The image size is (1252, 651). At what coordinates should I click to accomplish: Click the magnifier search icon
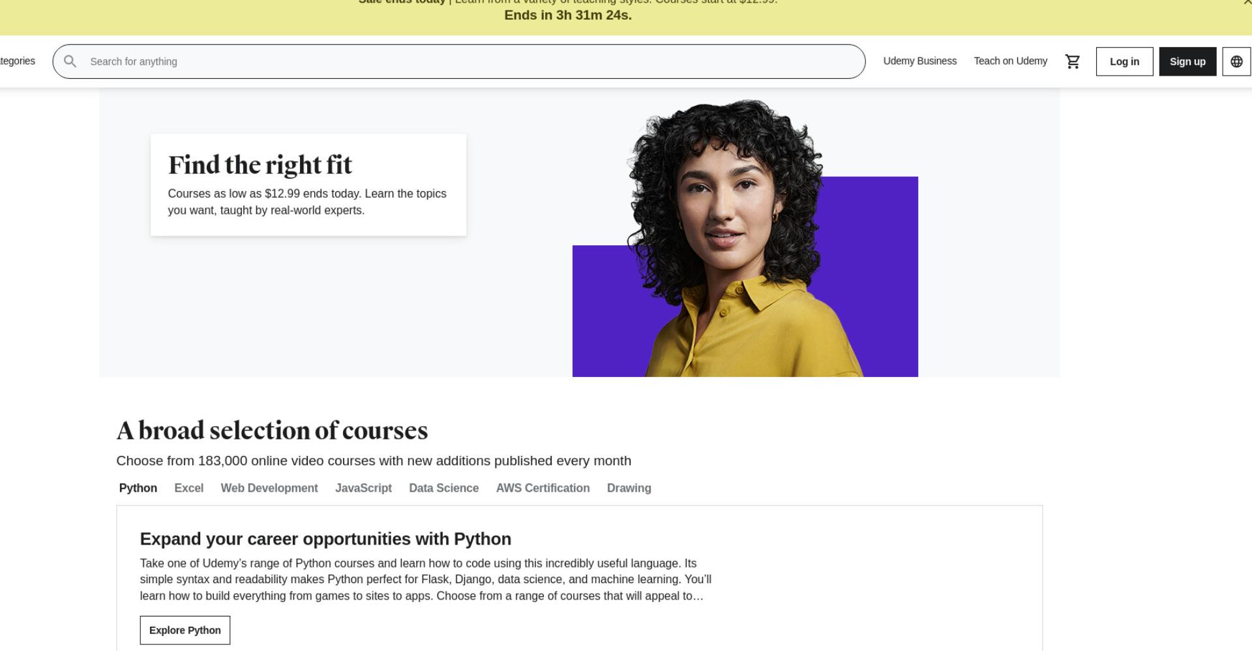pos(70,61)
